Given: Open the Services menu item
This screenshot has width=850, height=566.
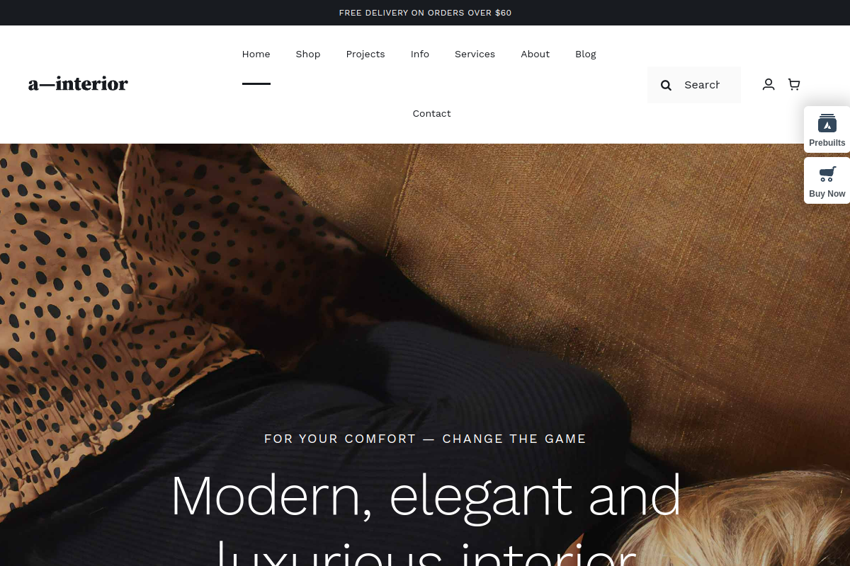Looking at the screenshot, I should tap(475, 54).
